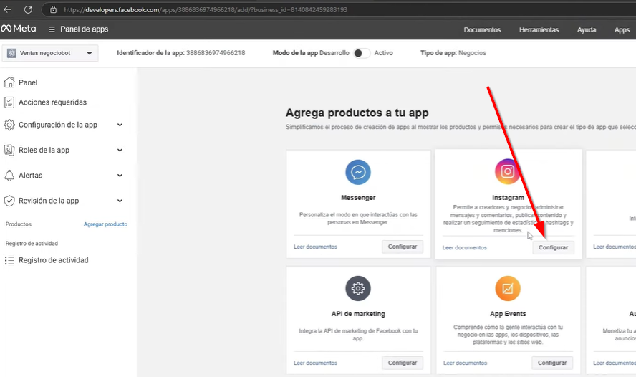
Task: Click the small Registro de actividad section header
Action: (32, 244)
